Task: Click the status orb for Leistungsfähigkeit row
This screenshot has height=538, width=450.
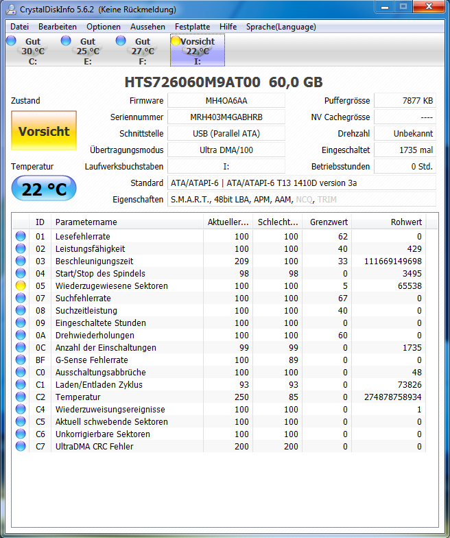Action: coord(21,248)
